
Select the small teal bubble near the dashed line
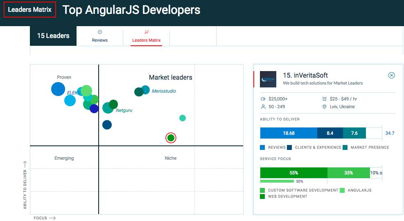[183, 118]
